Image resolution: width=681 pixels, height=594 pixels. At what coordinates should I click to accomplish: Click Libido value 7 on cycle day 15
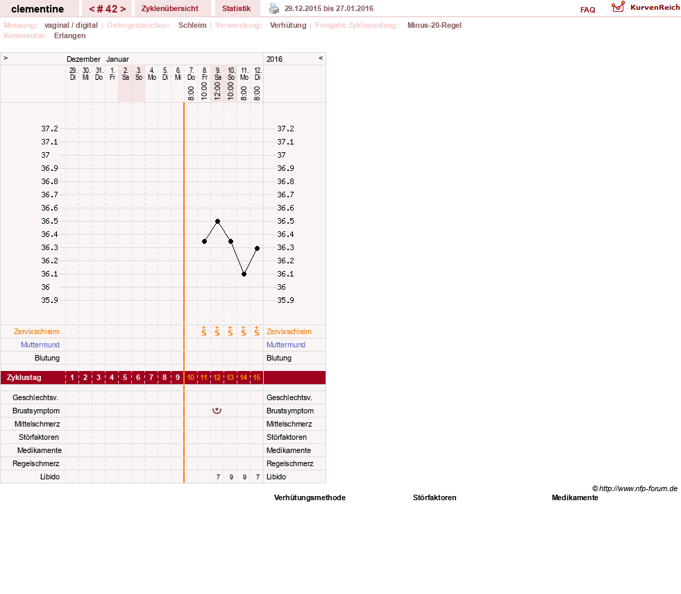(258, 477)
